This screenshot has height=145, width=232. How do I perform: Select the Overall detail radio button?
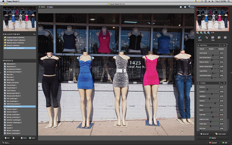click(198, 49)
